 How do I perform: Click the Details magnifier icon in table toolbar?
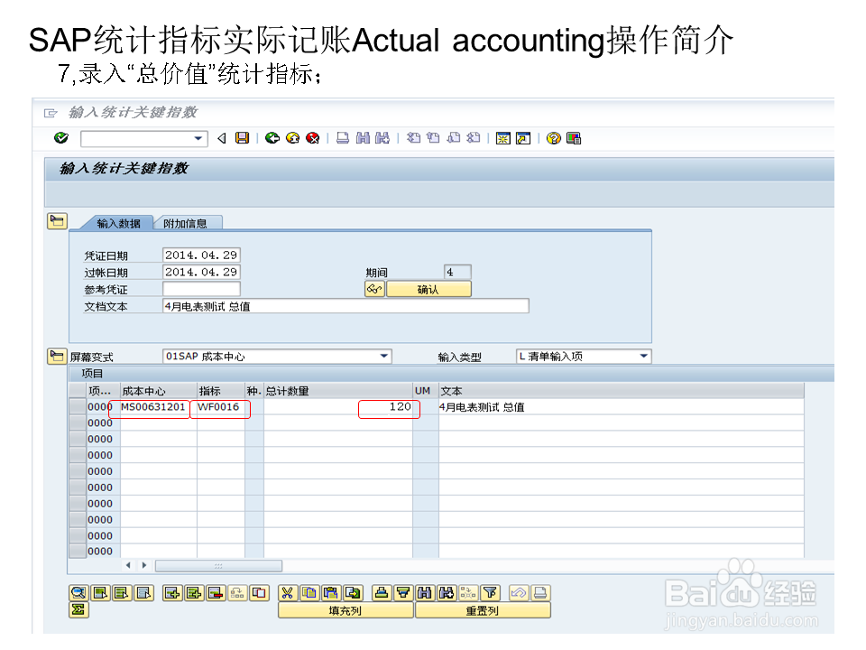click(x=78, y=593)
